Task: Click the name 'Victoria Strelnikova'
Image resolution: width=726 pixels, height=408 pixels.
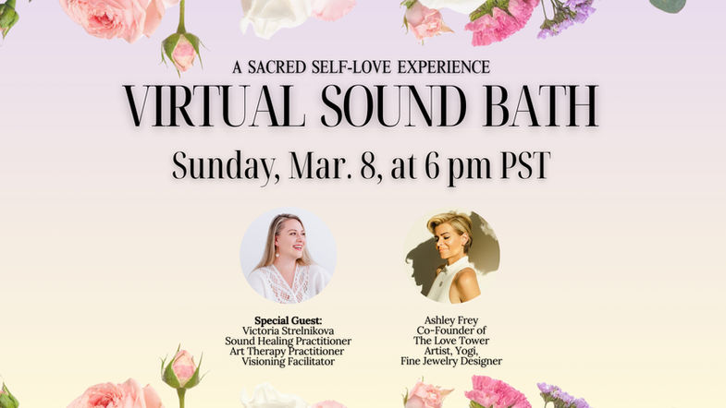Action: [288, 330]
